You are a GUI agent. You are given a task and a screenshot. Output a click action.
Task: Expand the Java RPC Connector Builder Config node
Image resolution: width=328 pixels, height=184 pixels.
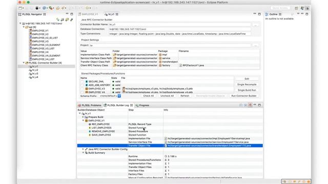(x=83, y=149)
